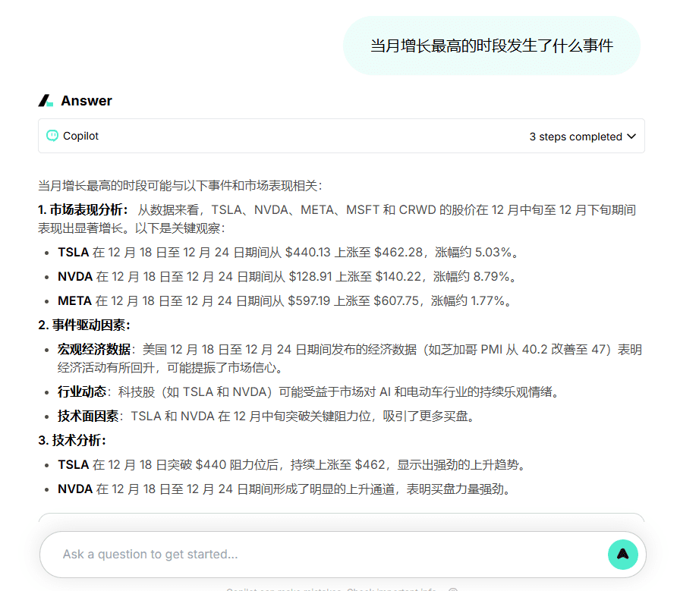677x591 pixels.
Task: Click TSLA bullet mentioning $440 阻力位
Action: click(x=291, y=464)
